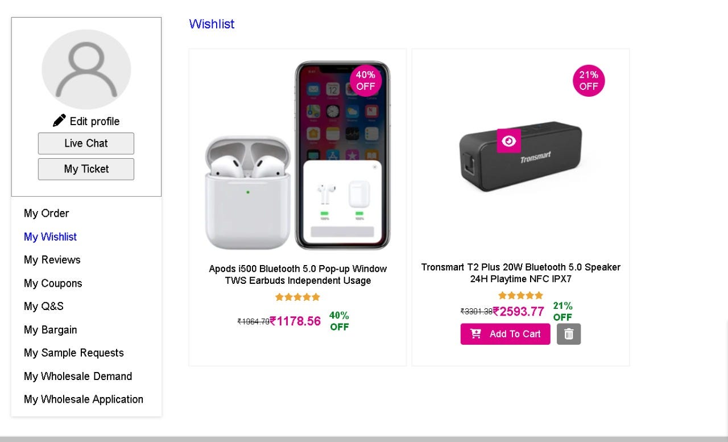Click the profile avatar placeholder
Screen dimensions: 728x442
(86, 69)
